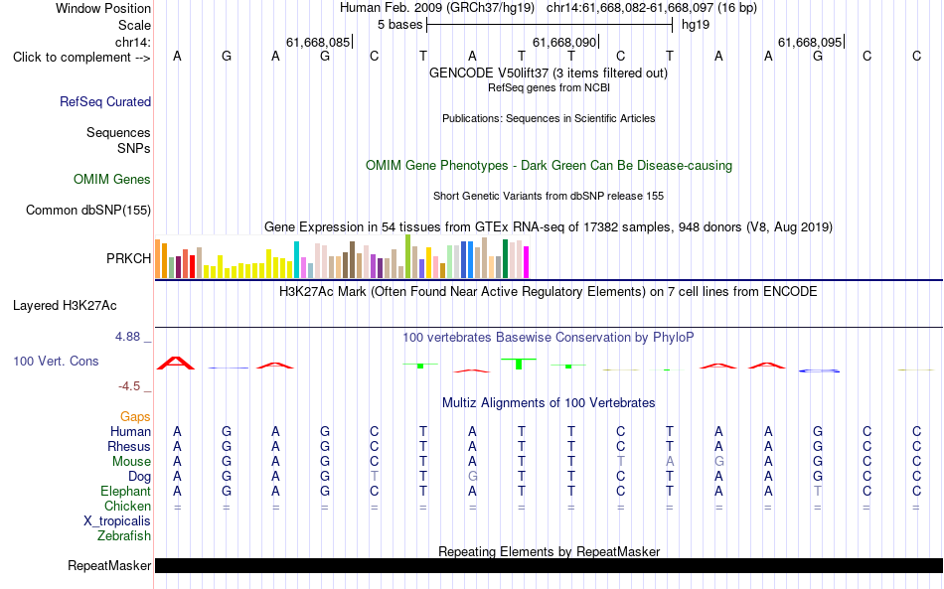This screenshot has width=944, height=589.
Task: Click the blue negative conservation mark
Action: [819, 371]
